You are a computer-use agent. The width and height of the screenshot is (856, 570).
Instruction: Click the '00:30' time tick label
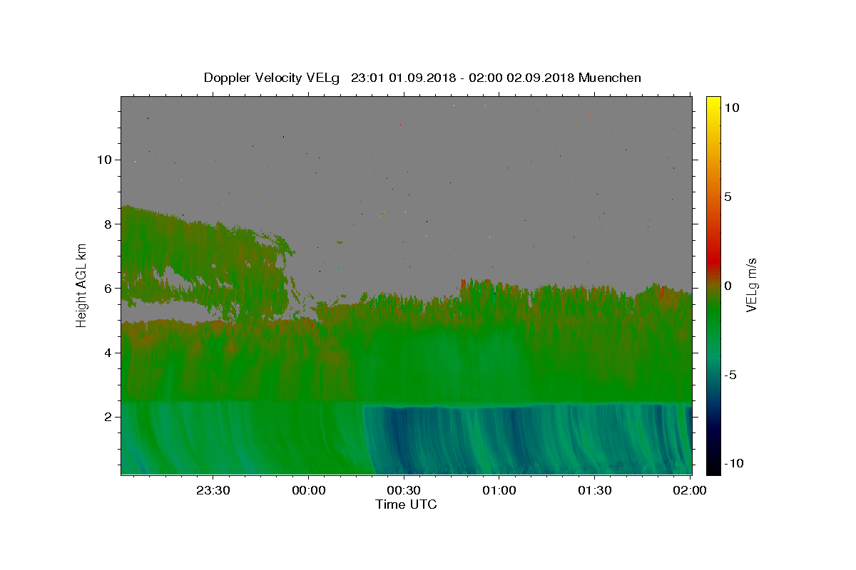[x=404, y=490]
